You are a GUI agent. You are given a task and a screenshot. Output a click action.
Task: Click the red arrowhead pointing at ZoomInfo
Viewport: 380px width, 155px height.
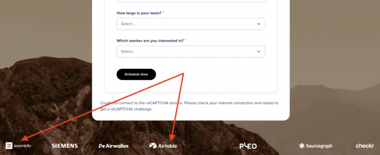tap(24, 138)
